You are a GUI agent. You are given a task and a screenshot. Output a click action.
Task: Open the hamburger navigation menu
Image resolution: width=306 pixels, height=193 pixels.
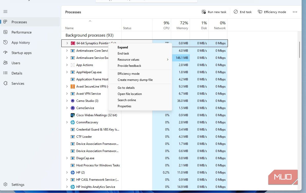[5, 12]
